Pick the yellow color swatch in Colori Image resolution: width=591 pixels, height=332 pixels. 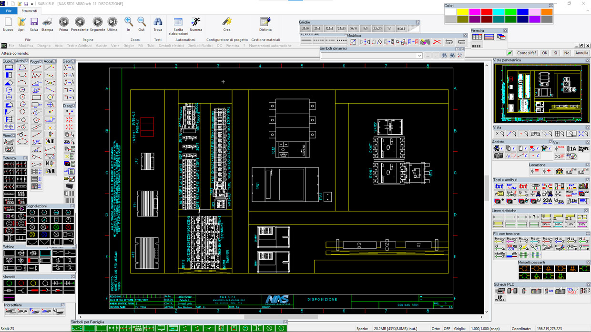[x=463, y=12]
